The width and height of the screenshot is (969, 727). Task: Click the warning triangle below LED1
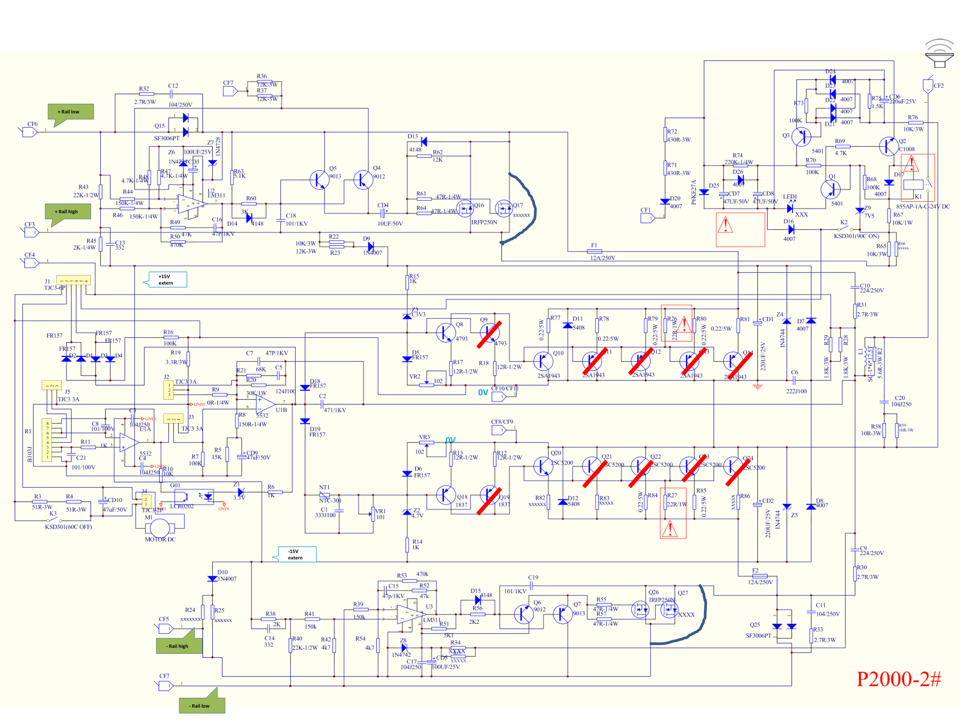[x=725, y=225]
